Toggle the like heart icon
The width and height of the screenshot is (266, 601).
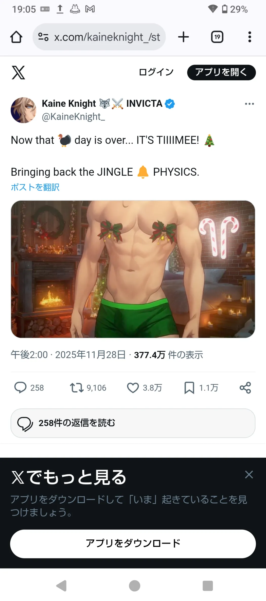coord(133,388)
